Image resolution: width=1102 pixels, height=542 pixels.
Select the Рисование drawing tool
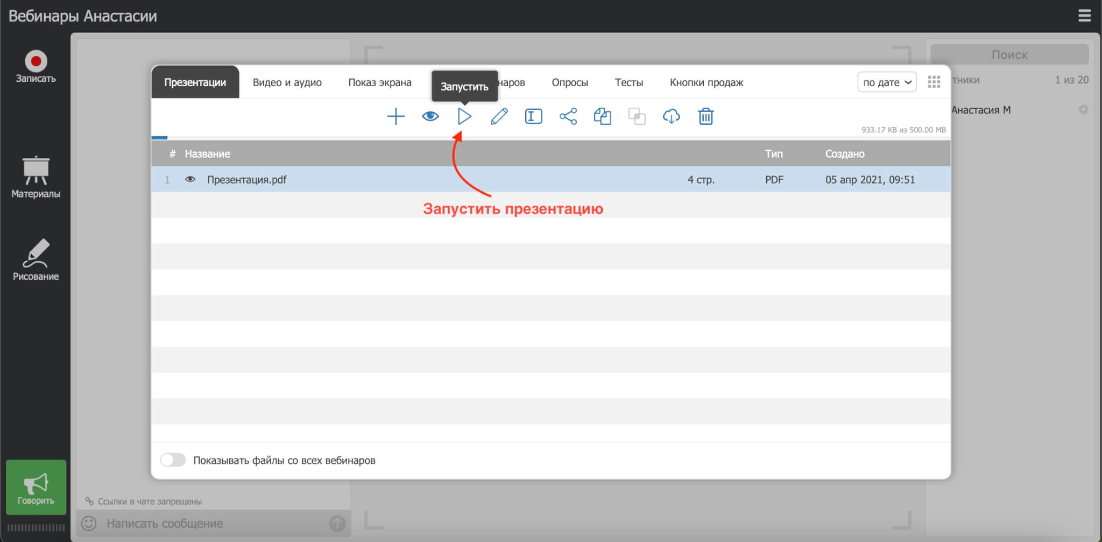(36, 261)
